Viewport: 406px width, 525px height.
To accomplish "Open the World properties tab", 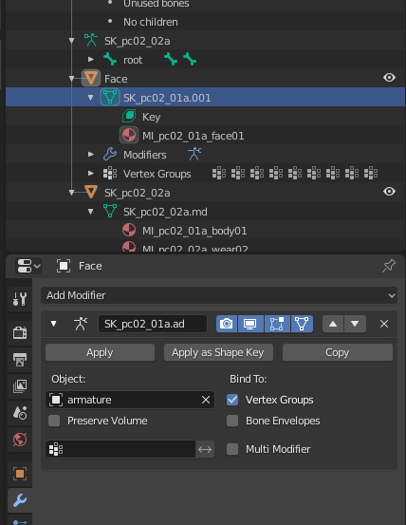I will 20,440.
